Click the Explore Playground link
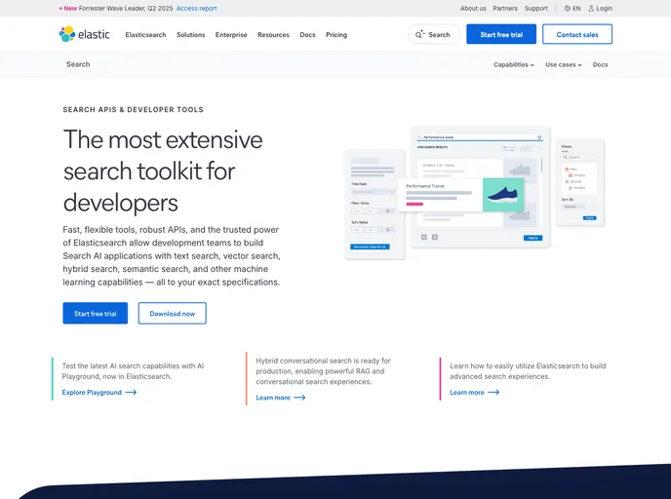The height and width of the screenshot is (499, 671). tap(92, 392)
